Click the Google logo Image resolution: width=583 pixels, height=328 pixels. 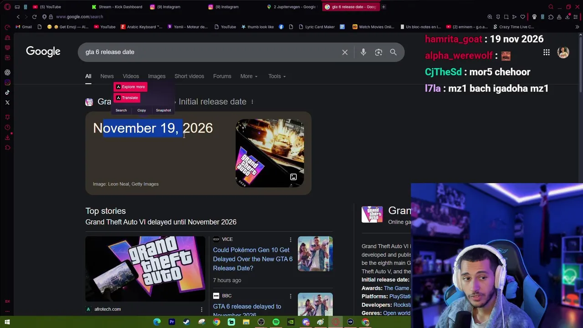pyautogui.click(x=43, y=51)
